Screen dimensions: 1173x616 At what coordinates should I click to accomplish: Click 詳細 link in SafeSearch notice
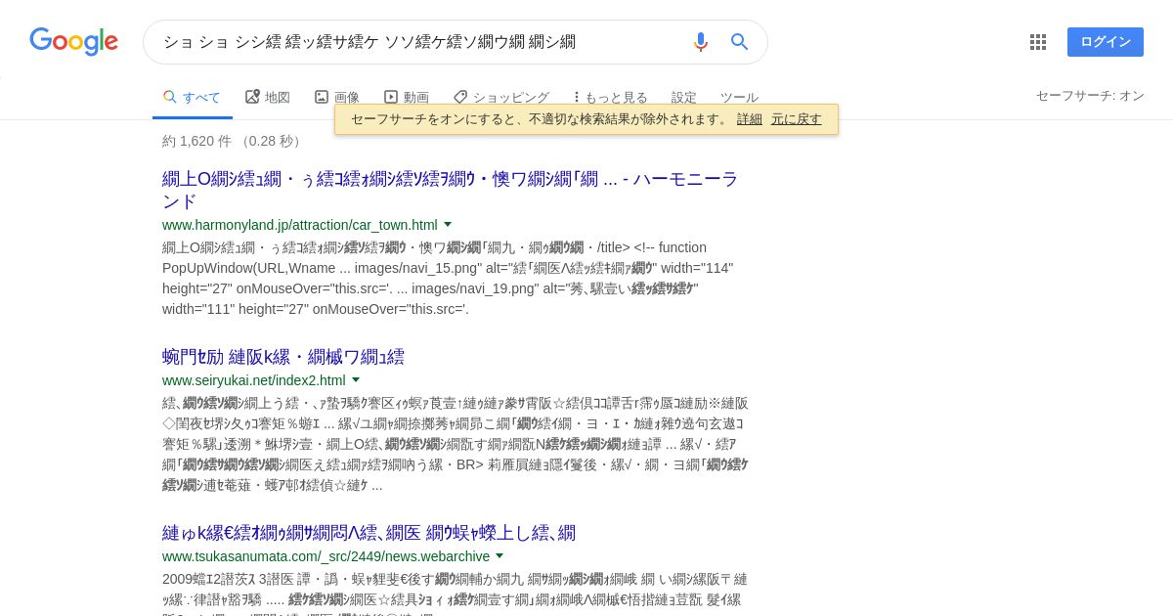coord(750,119)
